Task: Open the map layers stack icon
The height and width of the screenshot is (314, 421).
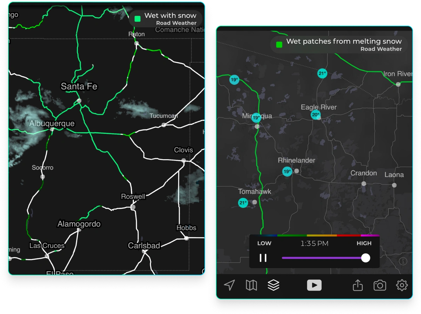Action: (273, 285)
